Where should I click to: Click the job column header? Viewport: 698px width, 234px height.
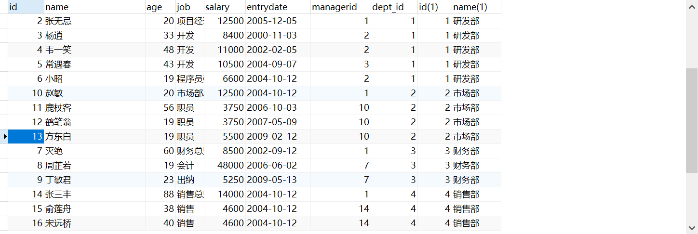tap(189, 7)
